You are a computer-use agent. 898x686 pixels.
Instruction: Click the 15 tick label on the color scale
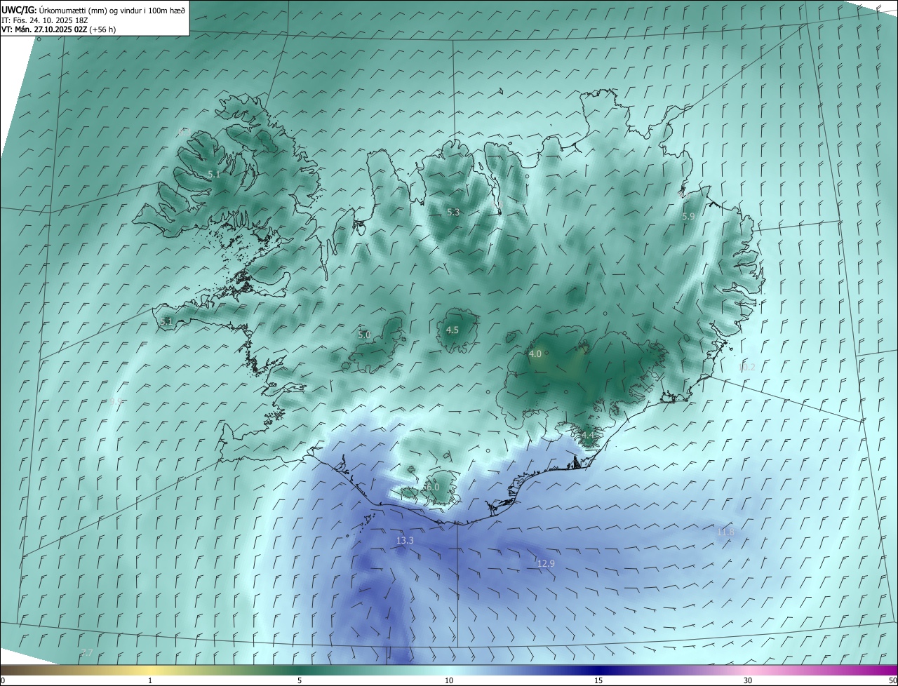[598, 681]
